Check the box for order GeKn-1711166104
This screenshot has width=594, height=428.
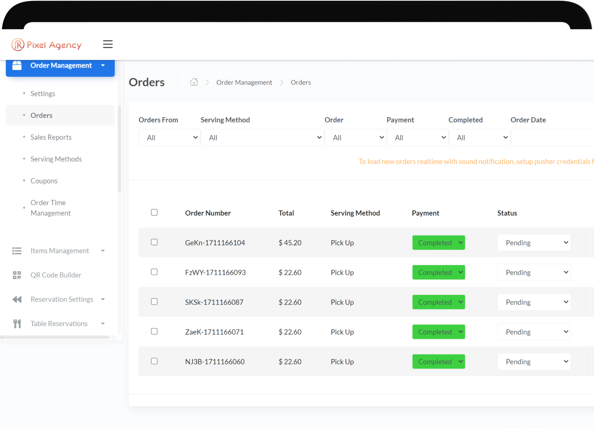[154, 242]
